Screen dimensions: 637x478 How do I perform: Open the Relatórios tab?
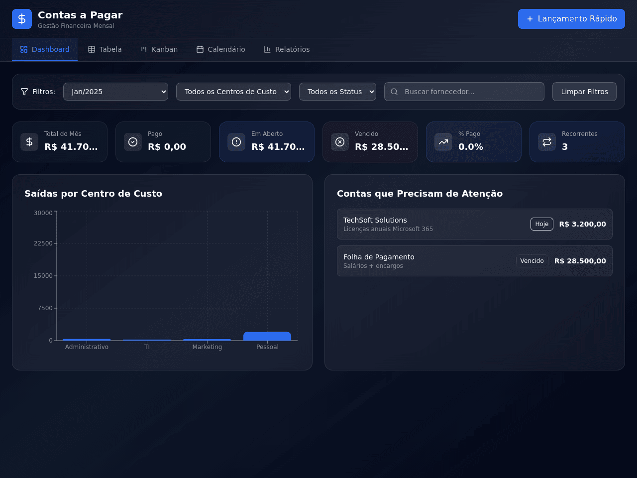(286, 49)
